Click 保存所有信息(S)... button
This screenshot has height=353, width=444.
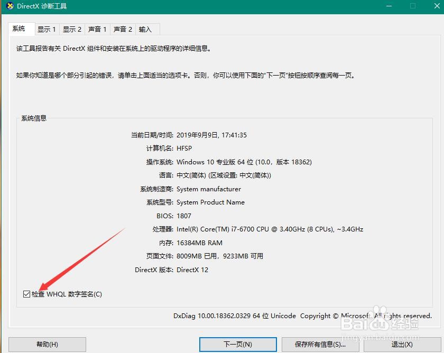(x=320, y=345)
